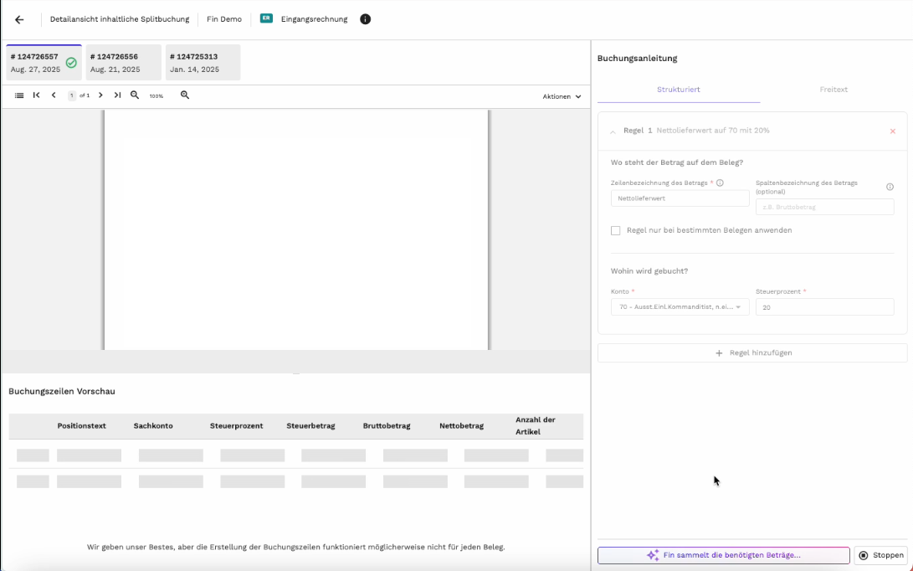Switch to the Freitext tab

click(x=833, y=90)
